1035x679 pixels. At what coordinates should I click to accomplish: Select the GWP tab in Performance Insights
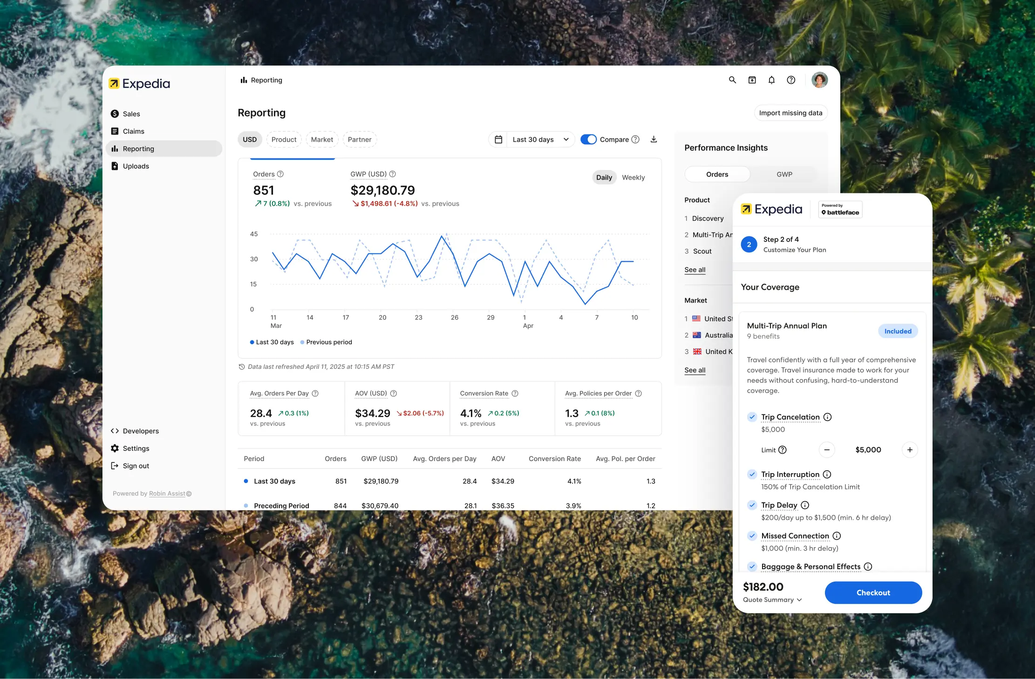(784, 174)
